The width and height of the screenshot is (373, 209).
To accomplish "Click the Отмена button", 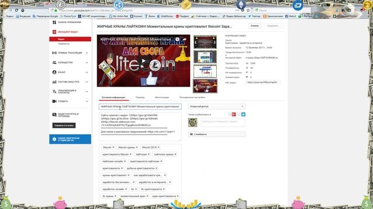I will 255,26.
